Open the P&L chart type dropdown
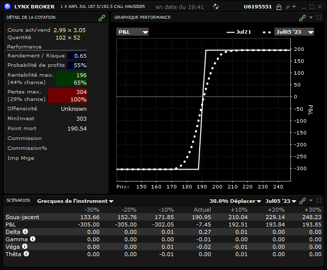327x270 pixels. tap(132, 32)
